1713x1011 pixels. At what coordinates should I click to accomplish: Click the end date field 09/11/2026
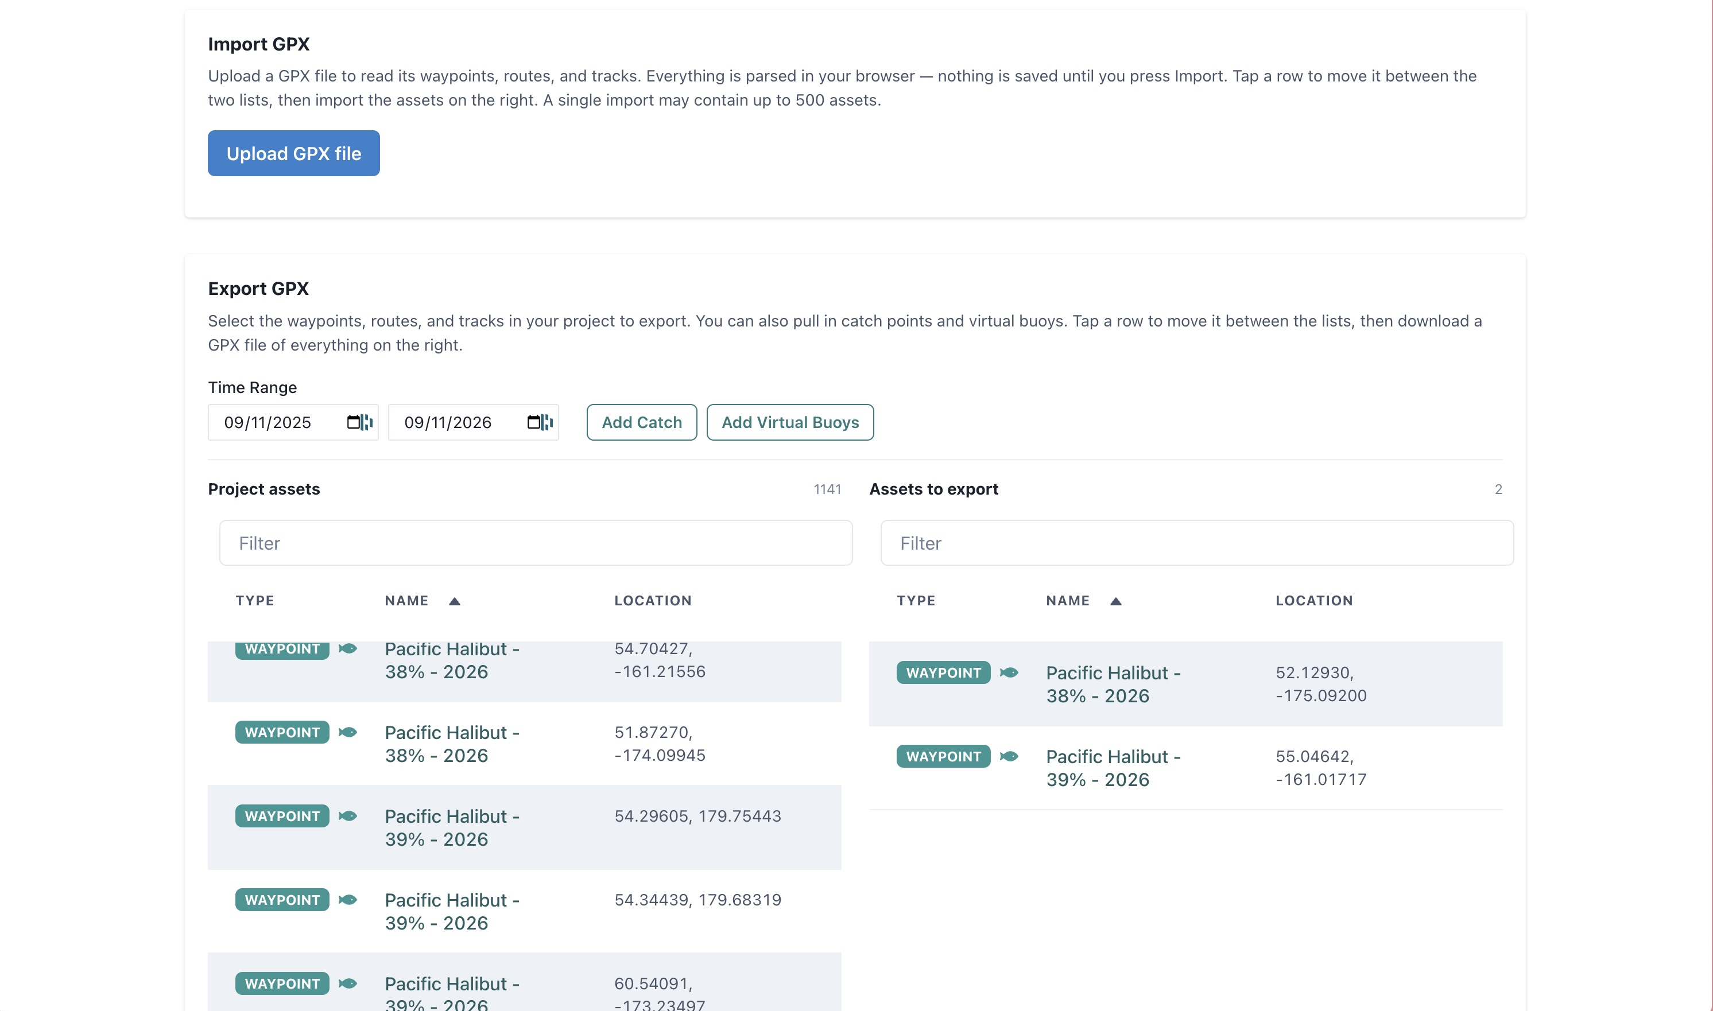pos(474,422)
